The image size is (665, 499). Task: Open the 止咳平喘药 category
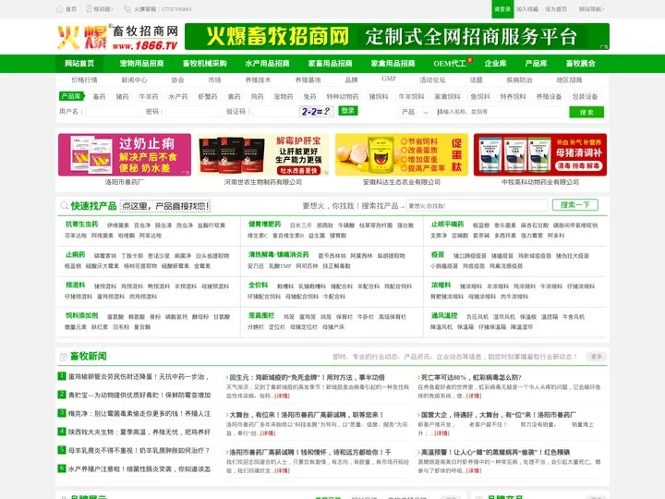(x=447, y=224)
